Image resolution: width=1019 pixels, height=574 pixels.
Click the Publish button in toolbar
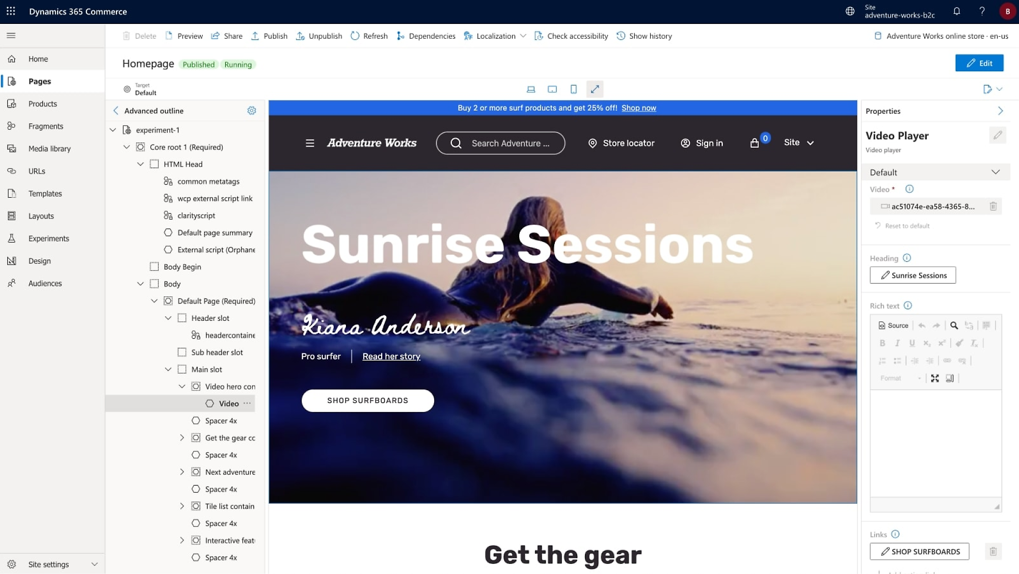pyautogui.click(x=276, y=36)
